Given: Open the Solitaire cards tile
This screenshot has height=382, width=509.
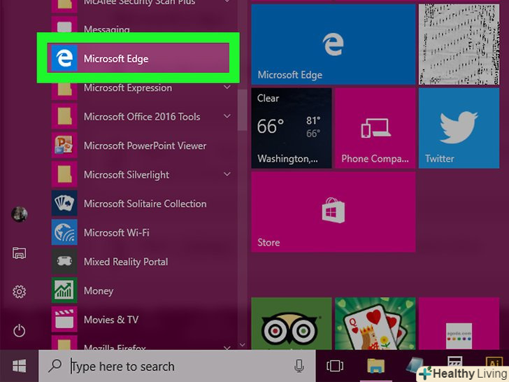Looking at the screenshot, I should pyautogui.click(x=375, y=323).
